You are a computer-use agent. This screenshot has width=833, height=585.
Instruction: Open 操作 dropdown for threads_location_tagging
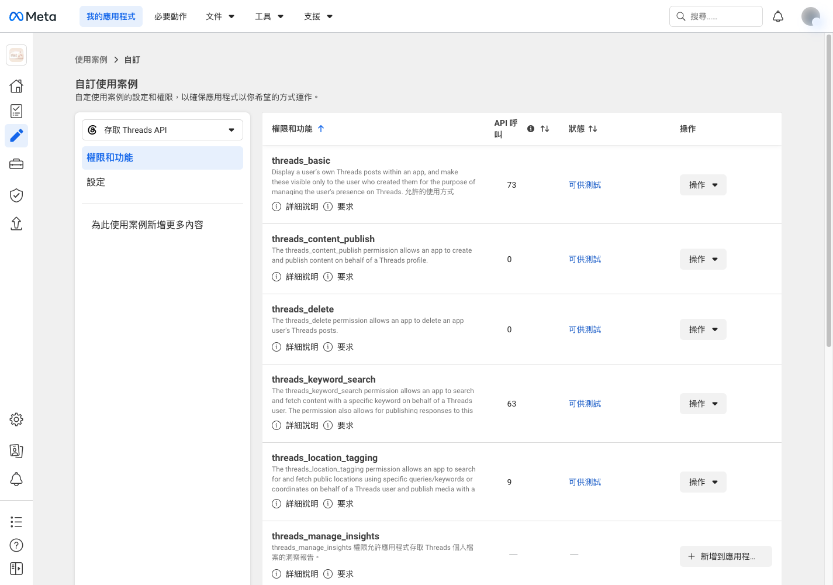703,482
